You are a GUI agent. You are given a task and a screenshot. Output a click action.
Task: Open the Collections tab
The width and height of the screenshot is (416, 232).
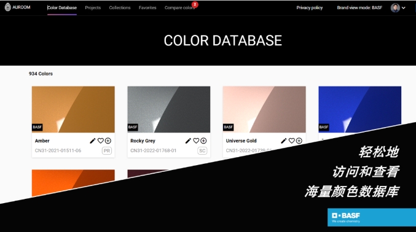click(x=120, y=8)
